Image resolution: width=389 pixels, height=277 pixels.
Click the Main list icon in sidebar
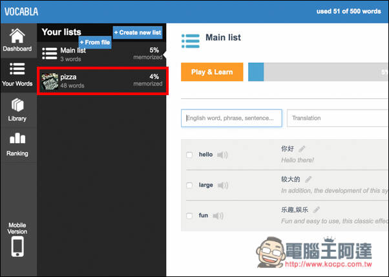tap(50, 54)
